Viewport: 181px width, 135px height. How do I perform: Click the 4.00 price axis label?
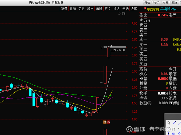(134, 119)
